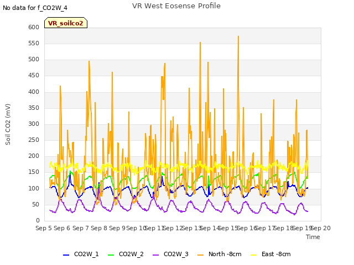
Task: Click the CO2W_2 legend entry
Action: point(126,255)
